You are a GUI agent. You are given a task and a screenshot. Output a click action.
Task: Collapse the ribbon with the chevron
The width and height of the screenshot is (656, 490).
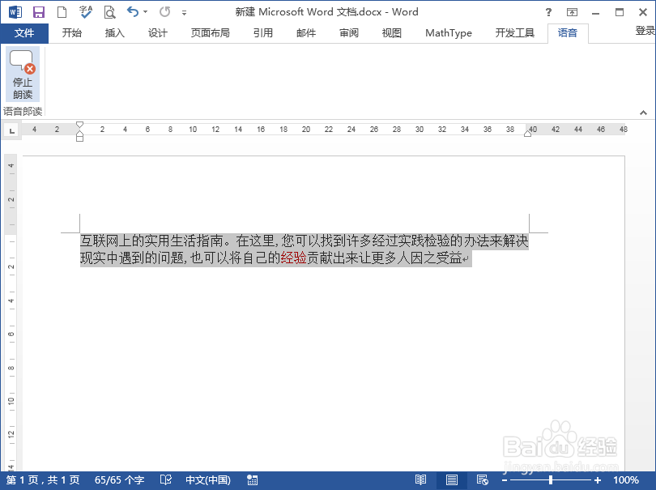(644, 112)
